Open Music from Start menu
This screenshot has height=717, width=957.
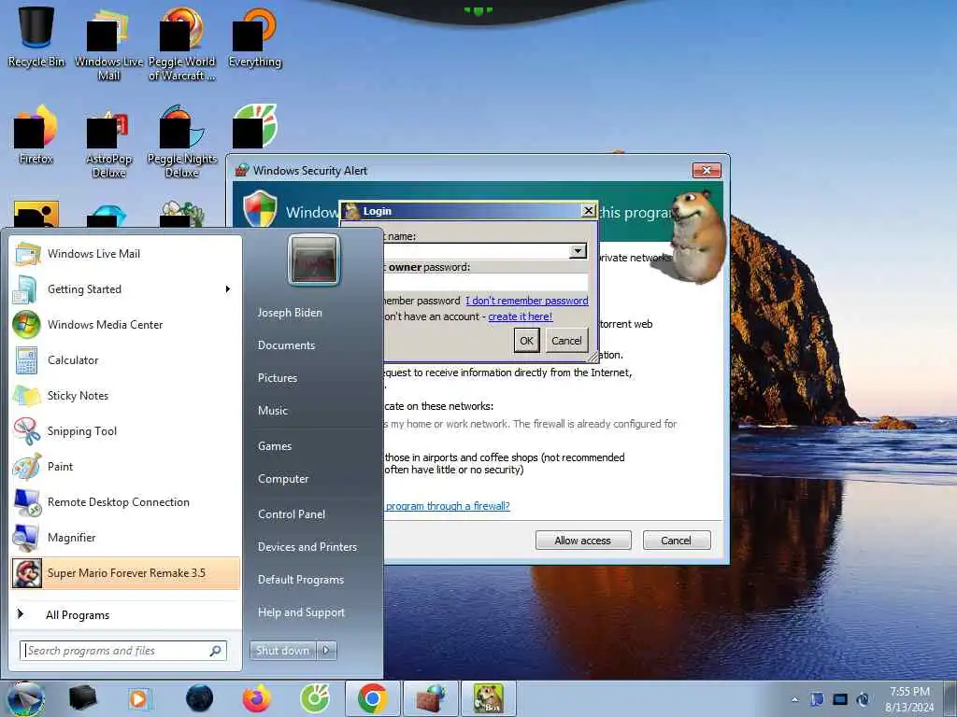tap(273, 411)
